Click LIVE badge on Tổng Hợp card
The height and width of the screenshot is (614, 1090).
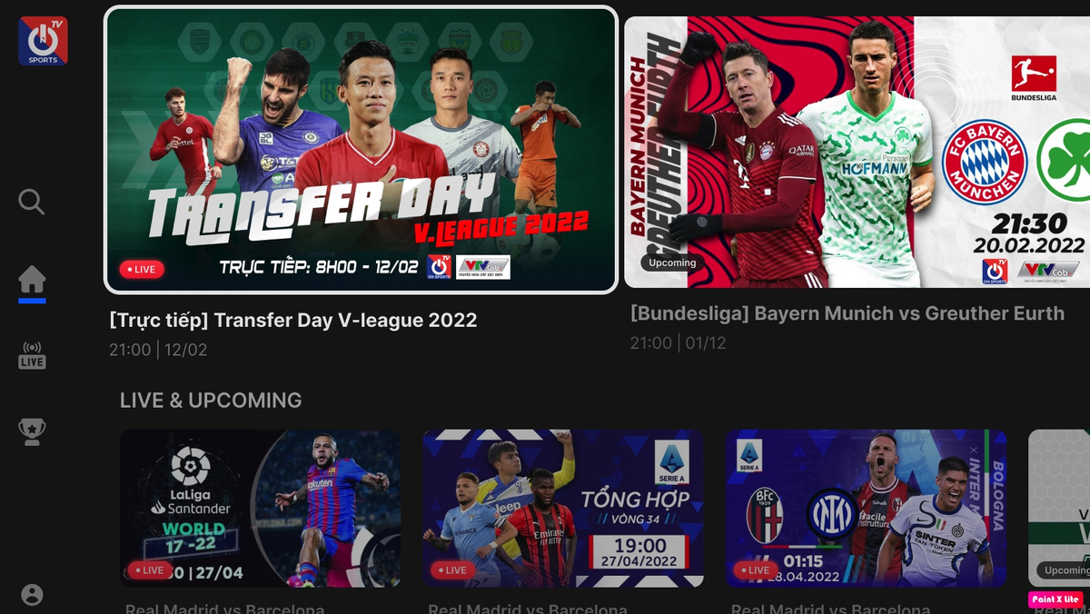[451, 570]
